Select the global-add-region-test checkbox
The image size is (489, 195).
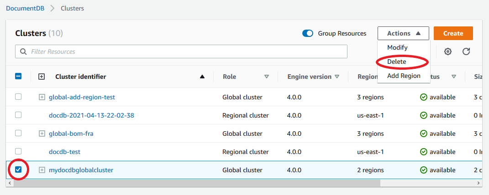18,97
